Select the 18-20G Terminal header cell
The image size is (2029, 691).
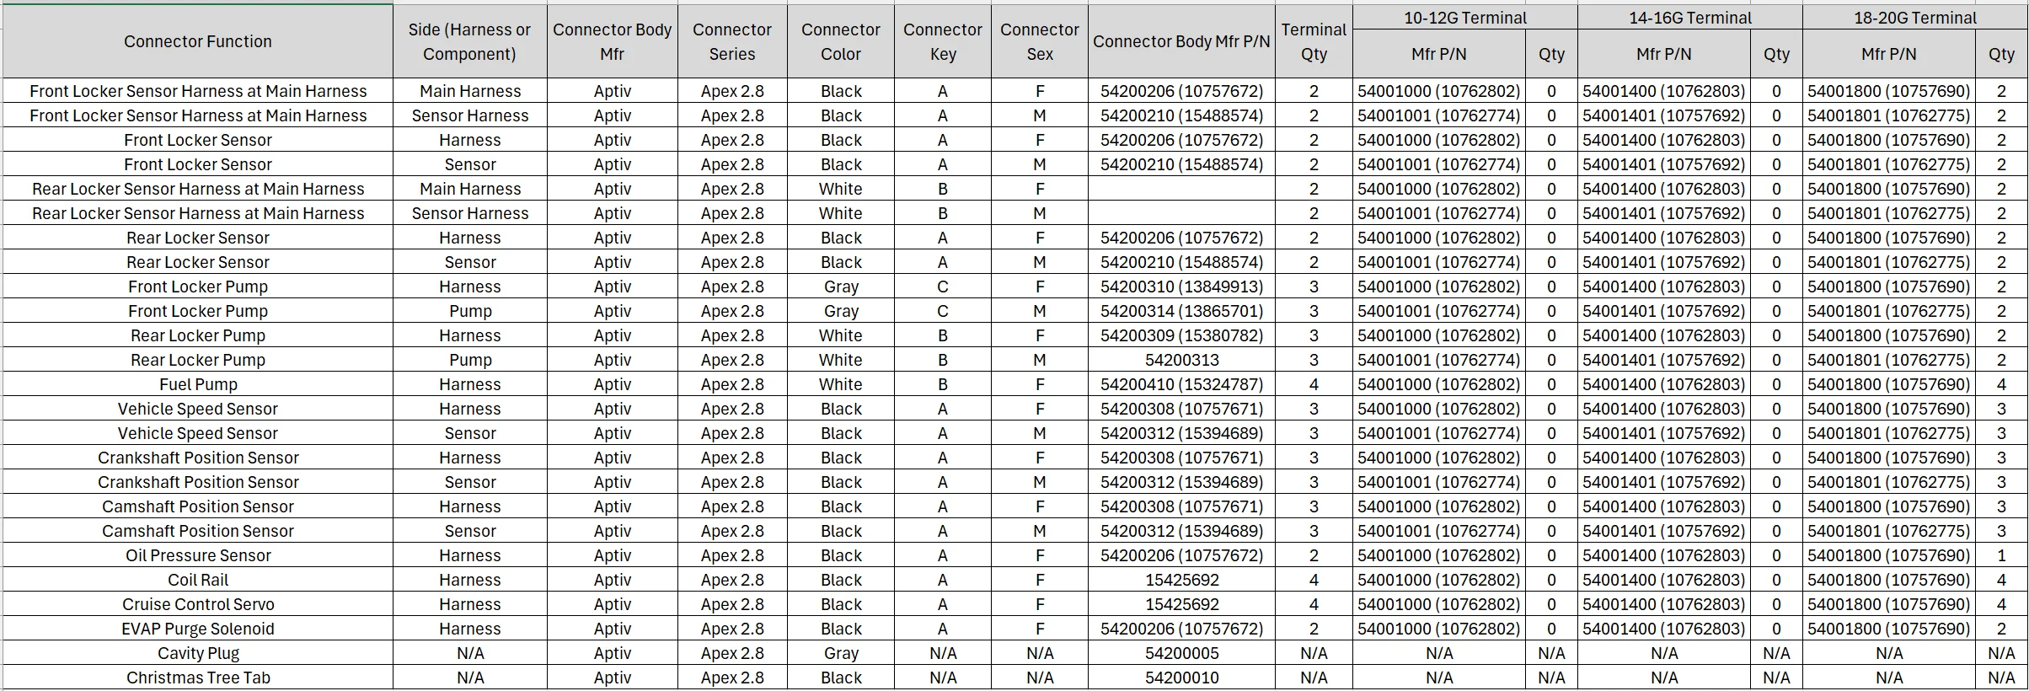pos(1914,18)
